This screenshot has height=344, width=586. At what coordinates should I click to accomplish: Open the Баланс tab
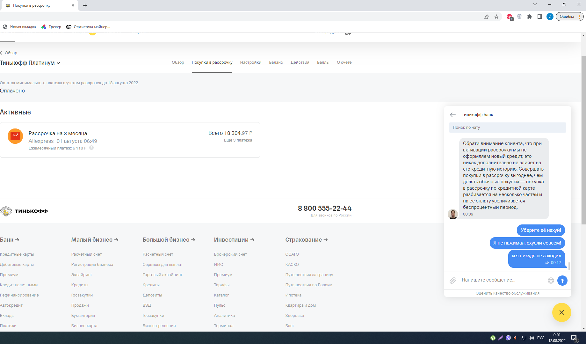(x=276, y=62)
